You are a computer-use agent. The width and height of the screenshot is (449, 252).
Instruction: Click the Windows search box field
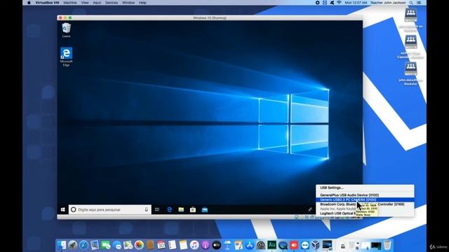coord(109,210)
